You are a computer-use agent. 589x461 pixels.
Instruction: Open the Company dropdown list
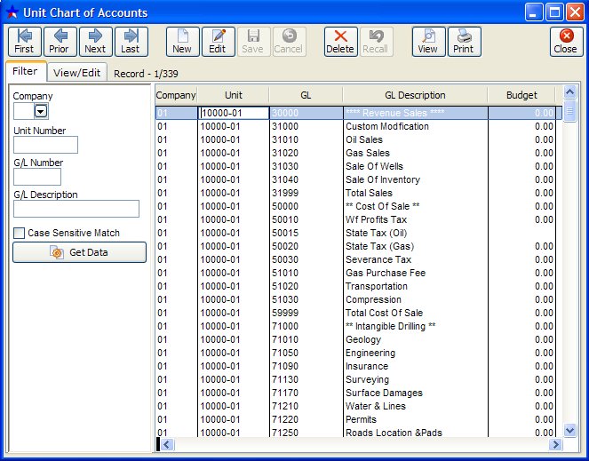click(41, 111)
